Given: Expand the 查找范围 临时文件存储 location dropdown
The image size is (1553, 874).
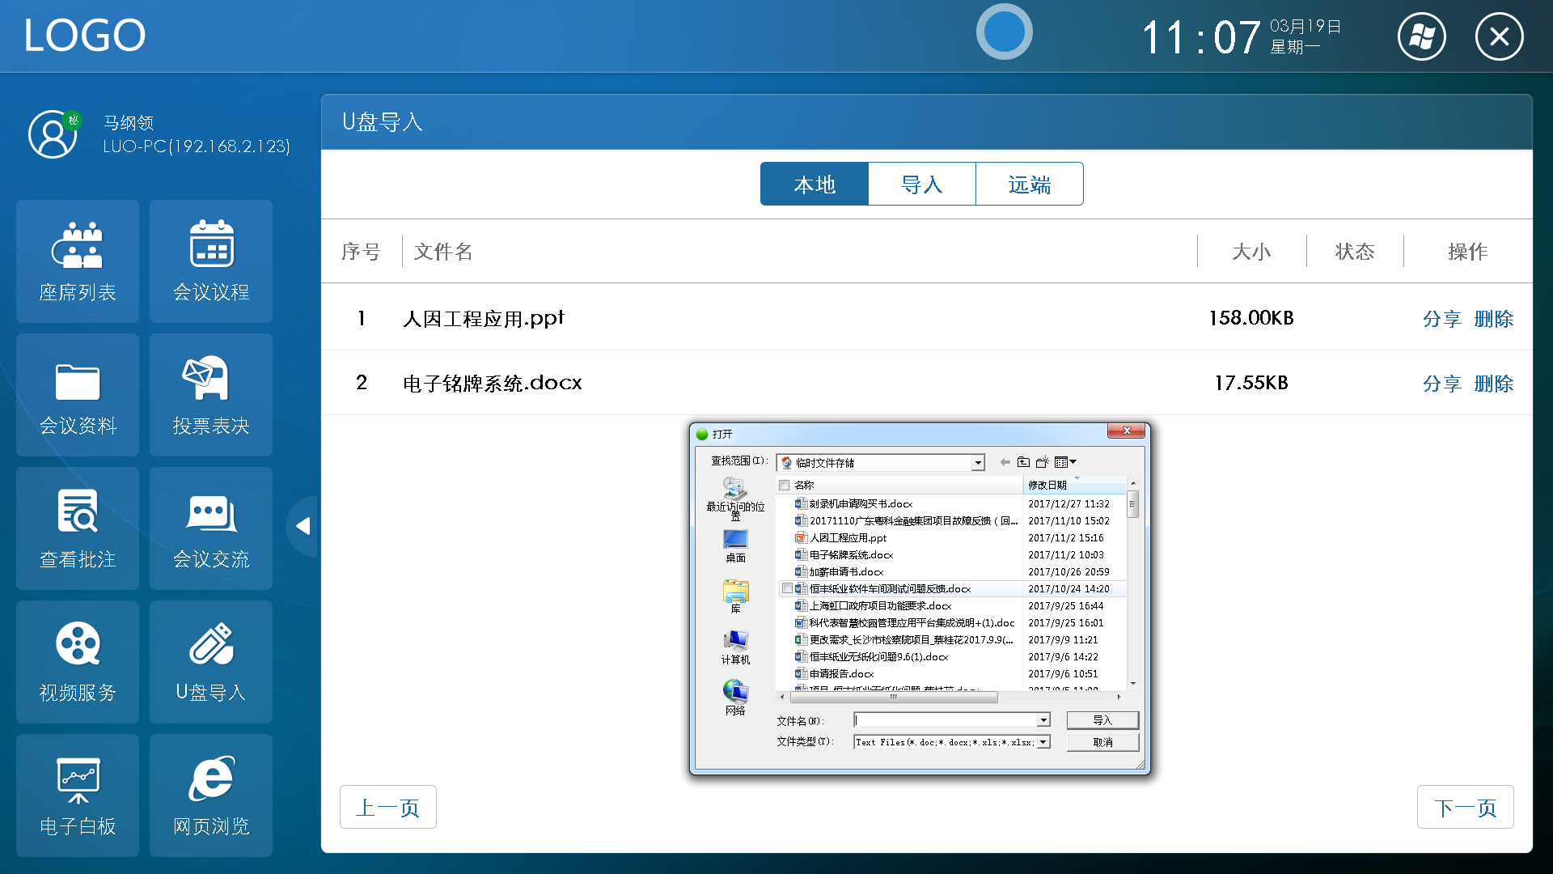Looking at the screenshot, I should click(978, 463).
